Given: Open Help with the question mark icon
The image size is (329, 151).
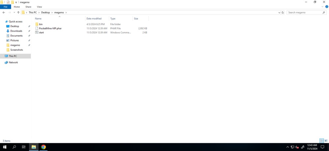Looking at the screenshot, I should pyautogui.click(x=326, y=7).
